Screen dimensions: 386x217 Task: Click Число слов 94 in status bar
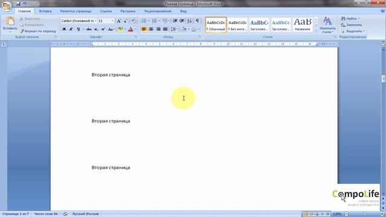pos(46,214)
